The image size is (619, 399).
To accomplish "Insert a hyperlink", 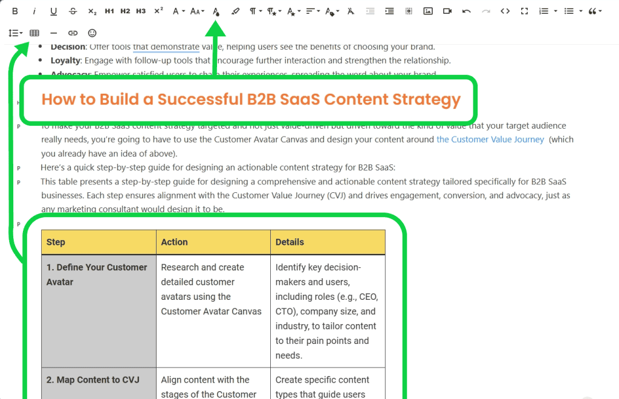I will (x=73, y=33).
